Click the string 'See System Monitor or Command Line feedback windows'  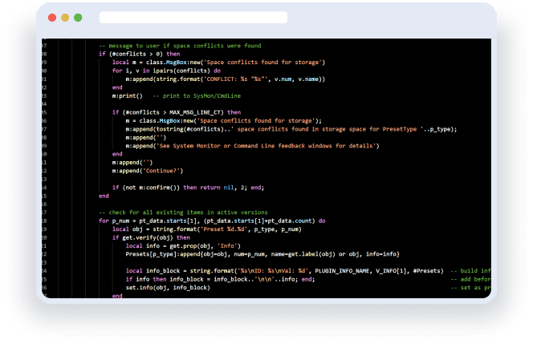266,146
